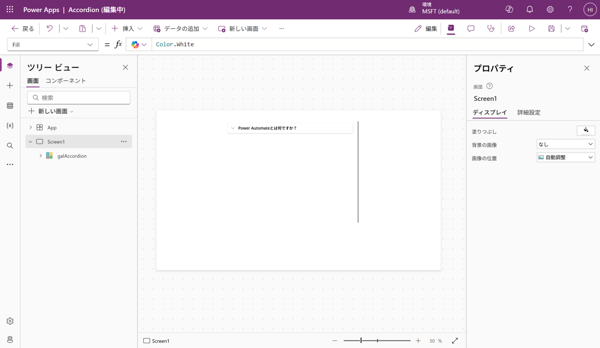Collapse the Screen1 tree node

point(31,142)
